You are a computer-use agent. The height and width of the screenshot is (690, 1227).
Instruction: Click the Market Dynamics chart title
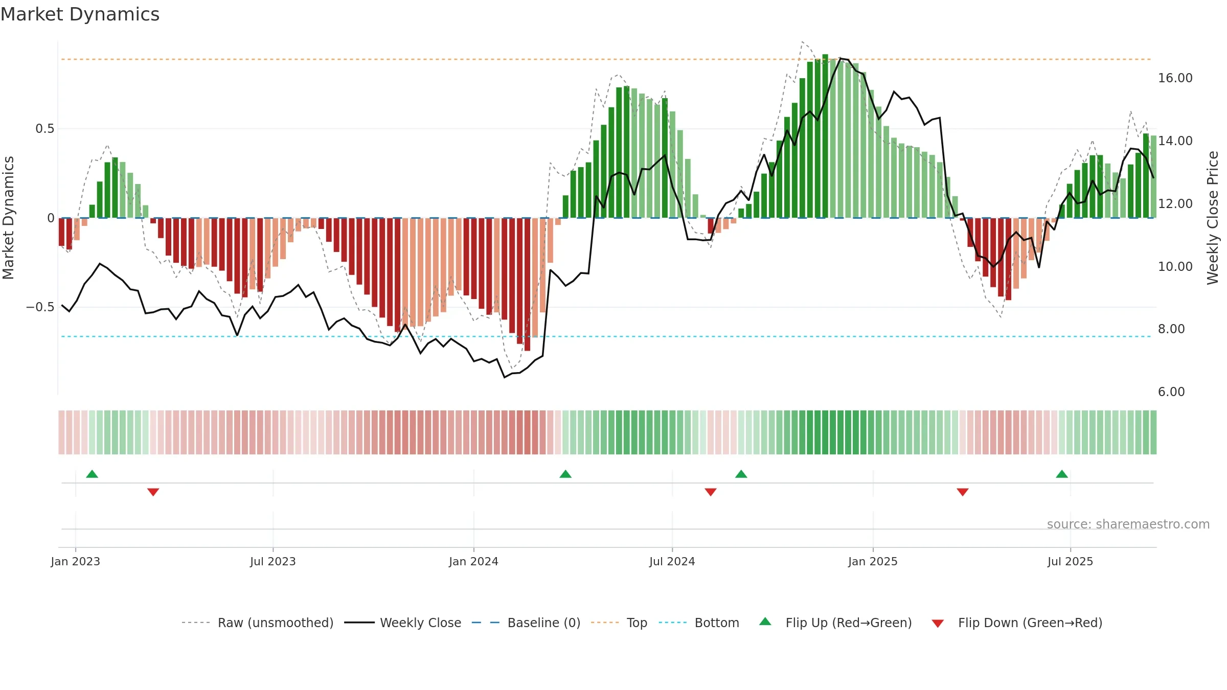click(x=80, y=14)
